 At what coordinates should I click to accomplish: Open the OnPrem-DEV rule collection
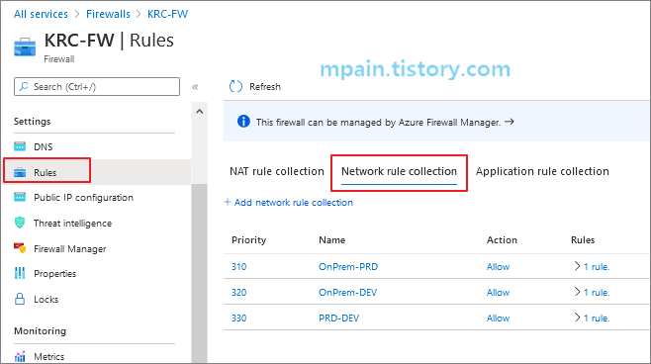click(347, 292)
